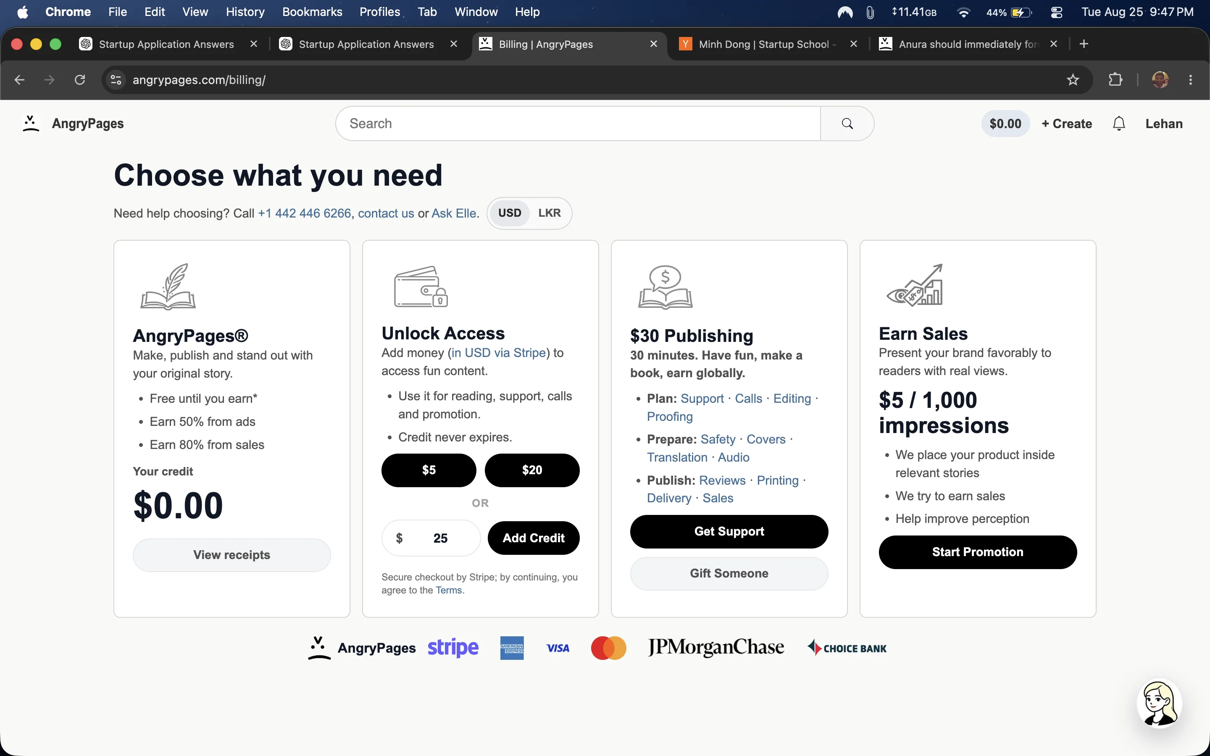Click the Translation link
Screen dimensions: 1210x756
pos(677,457)
